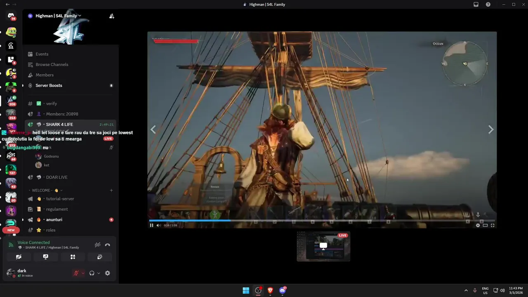This screenshot has width=528, height=297.
Task: Open the server with badge 42
Action: click(11, 183)
